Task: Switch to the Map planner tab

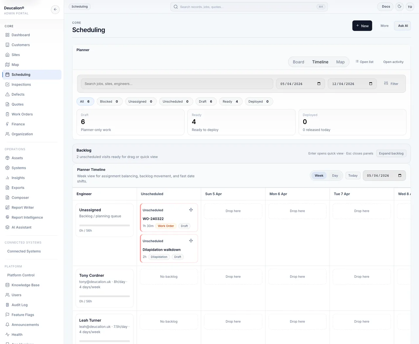Action: pos(340,62)
